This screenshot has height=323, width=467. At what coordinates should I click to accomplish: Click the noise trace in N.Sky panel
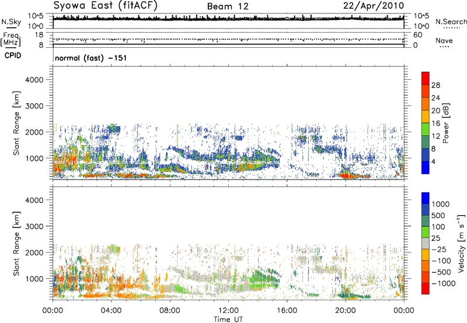point(228,19)
